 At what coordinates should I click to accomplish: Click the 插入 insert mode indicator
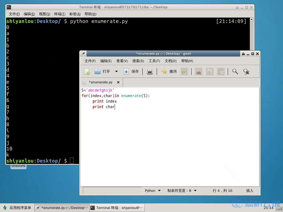point(250,191)
